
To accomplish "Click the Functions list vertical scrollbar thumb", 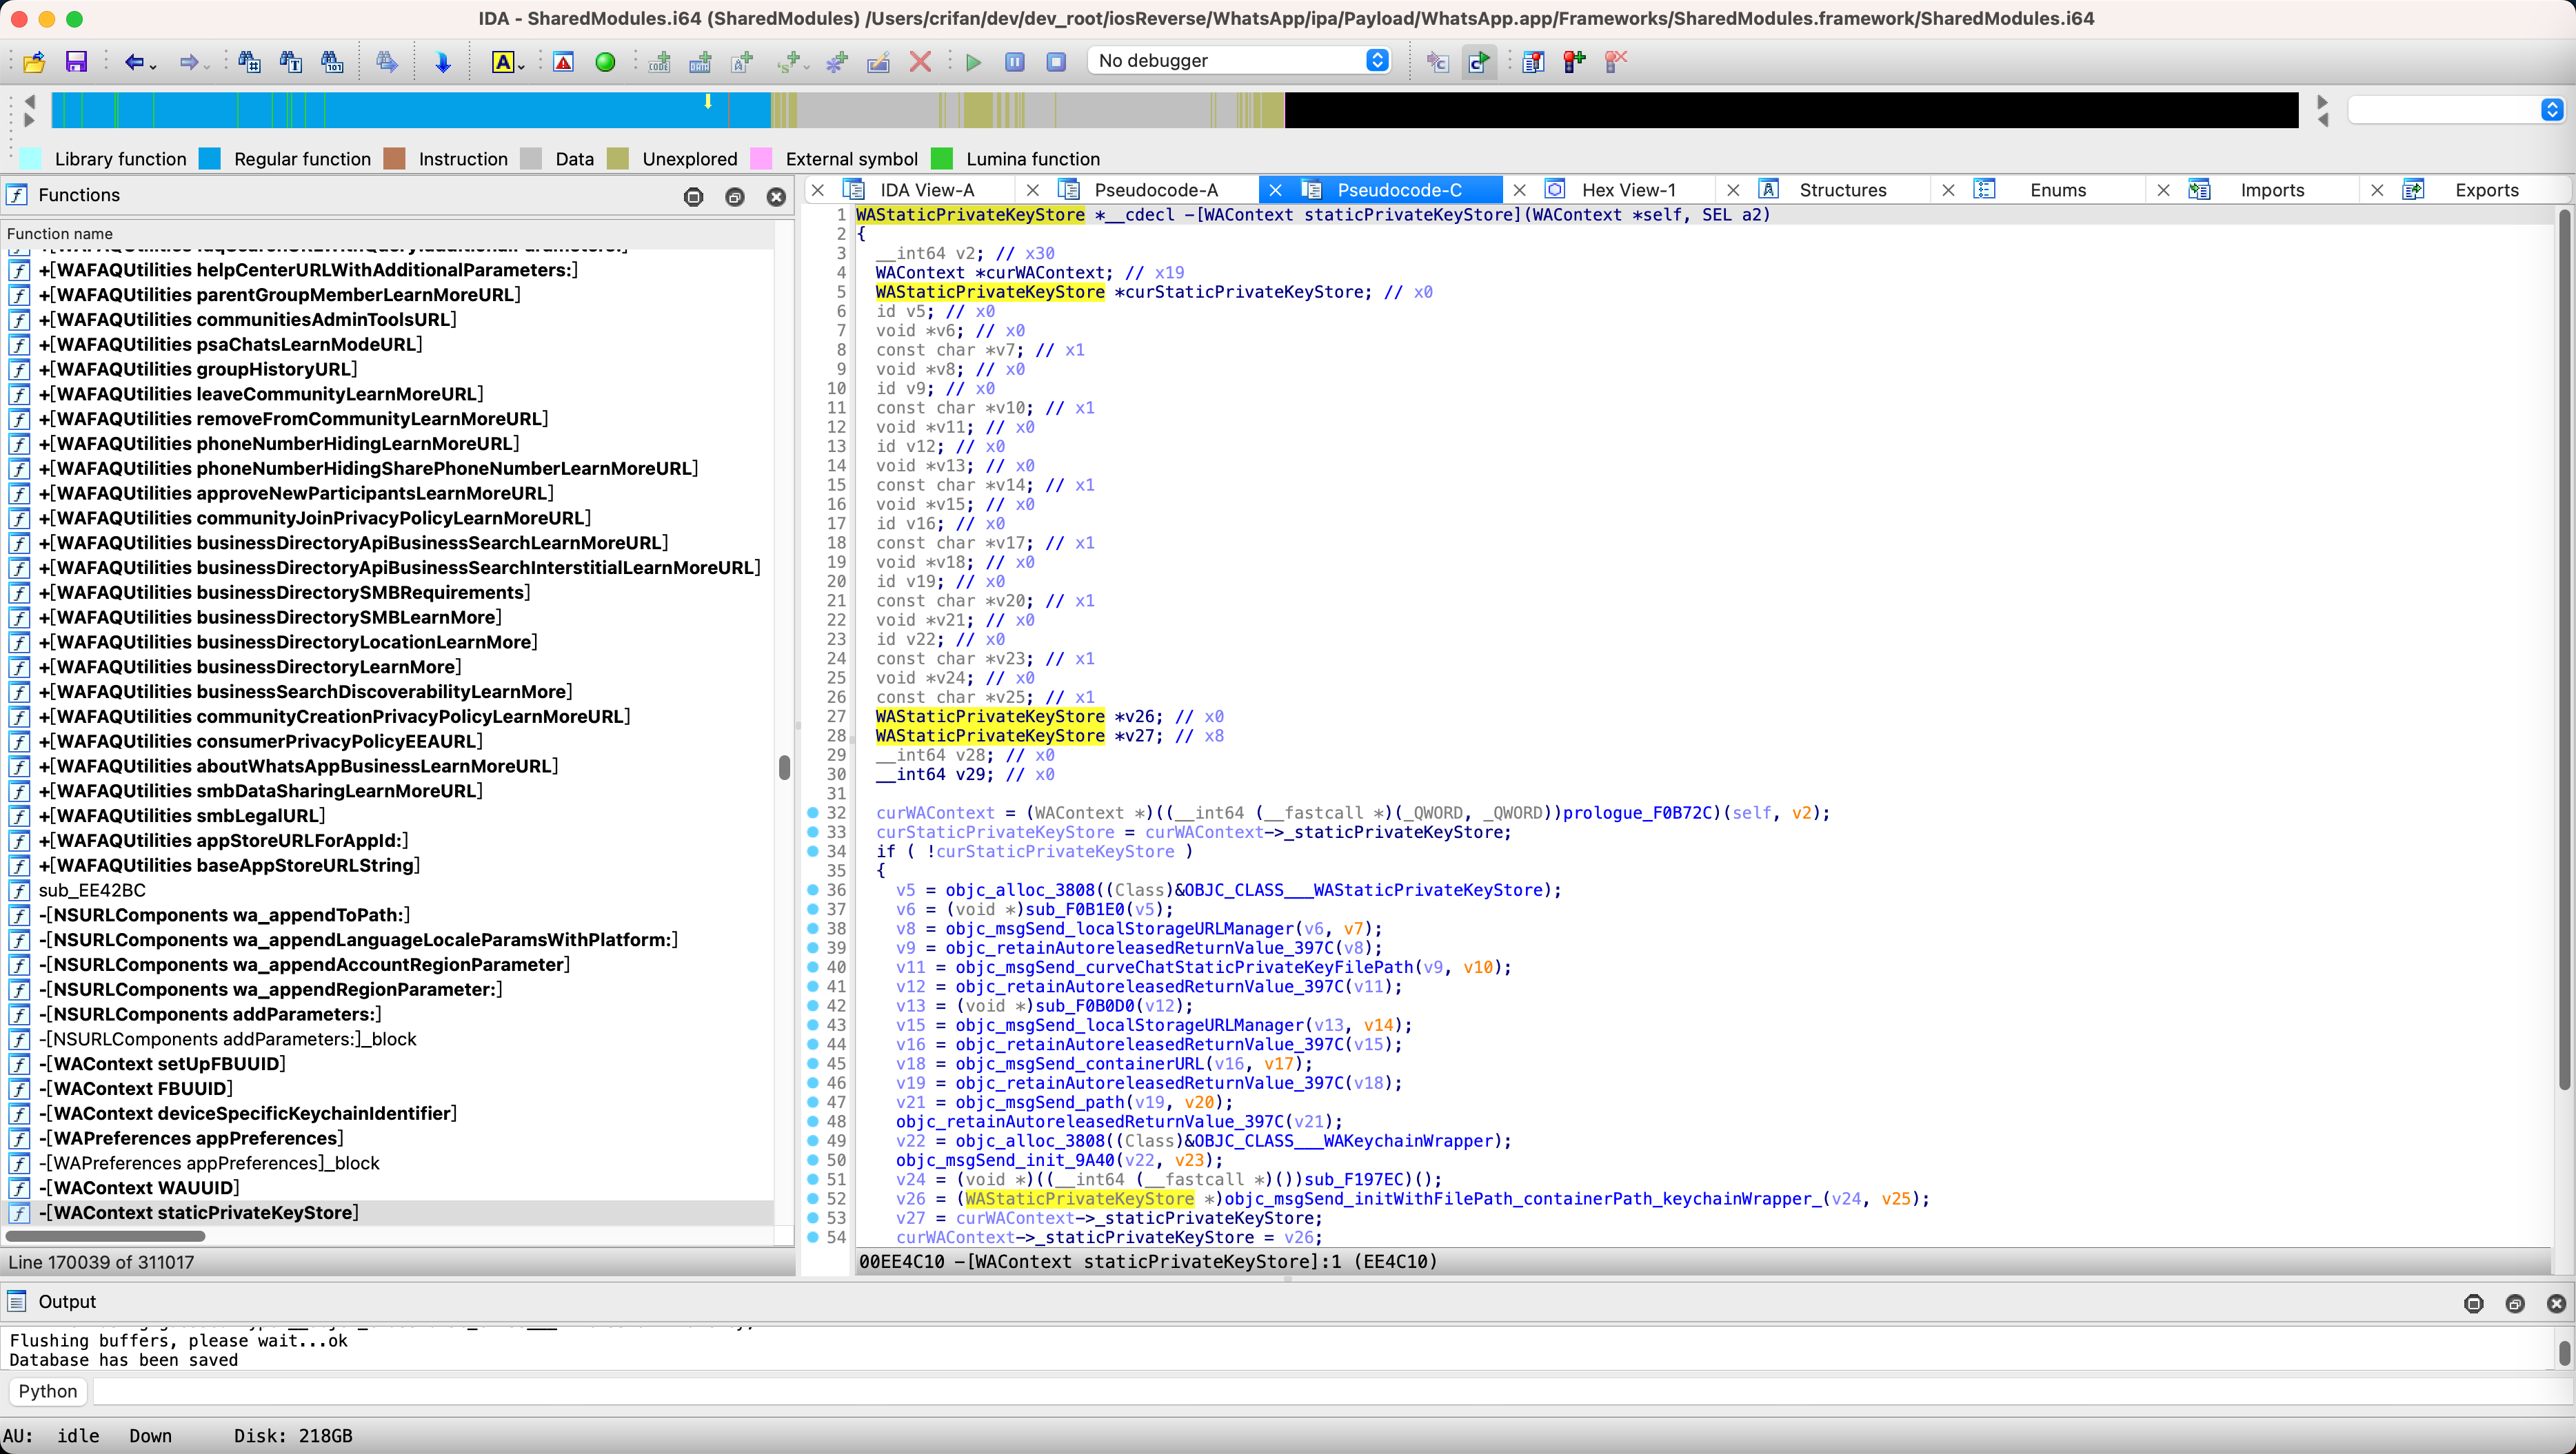I will pyautogui.click(x=784, y=766).
